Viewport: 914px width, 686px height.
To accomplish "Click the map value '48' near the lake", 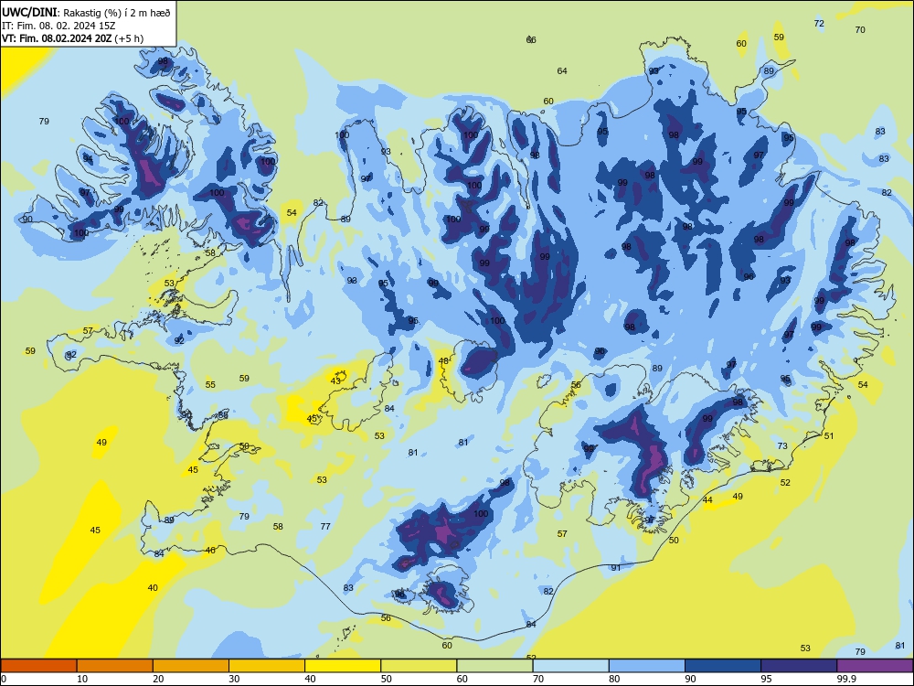I will coord(443,361).
